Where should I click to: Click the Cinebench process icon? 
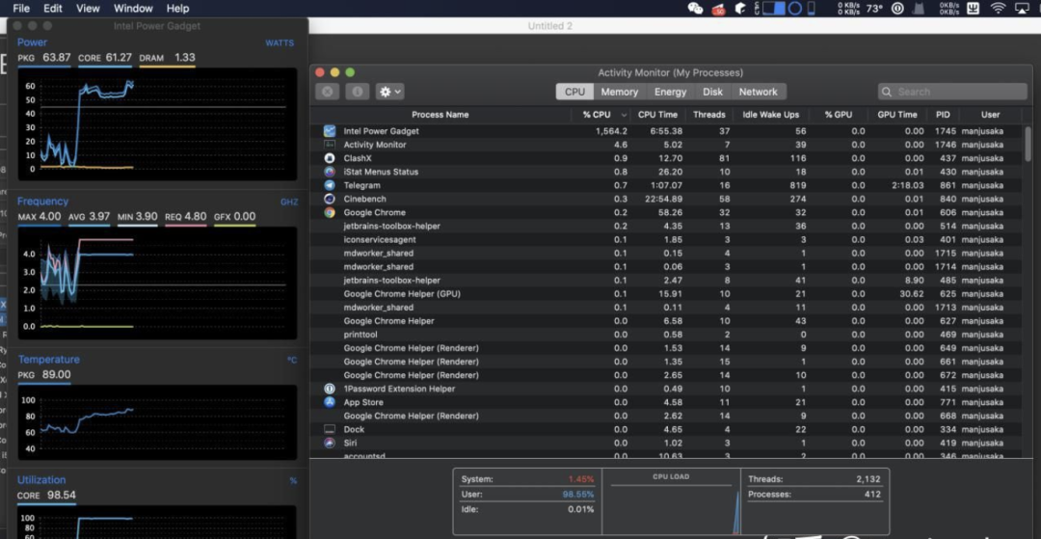coord(330,200)
